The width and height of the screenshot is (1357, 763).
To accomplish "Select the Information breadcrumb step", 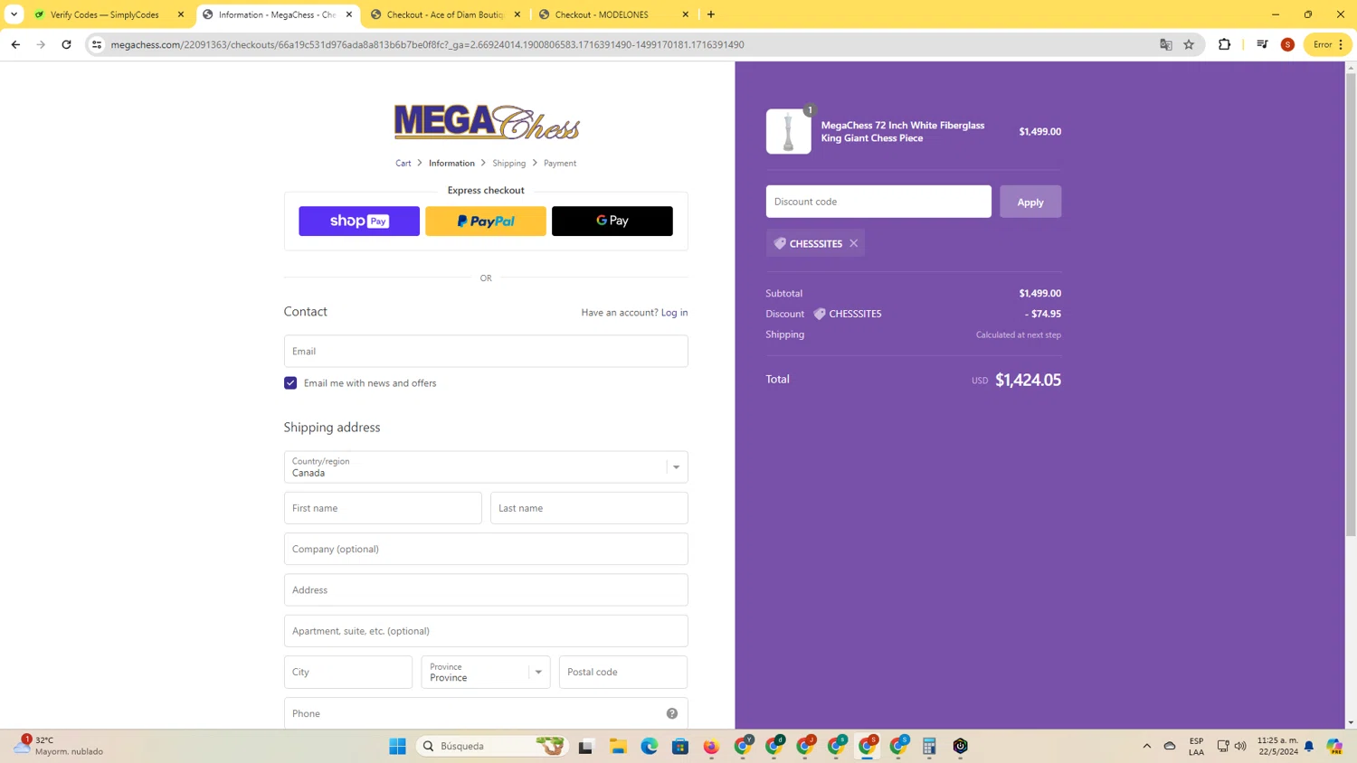I will pos(451,164).
